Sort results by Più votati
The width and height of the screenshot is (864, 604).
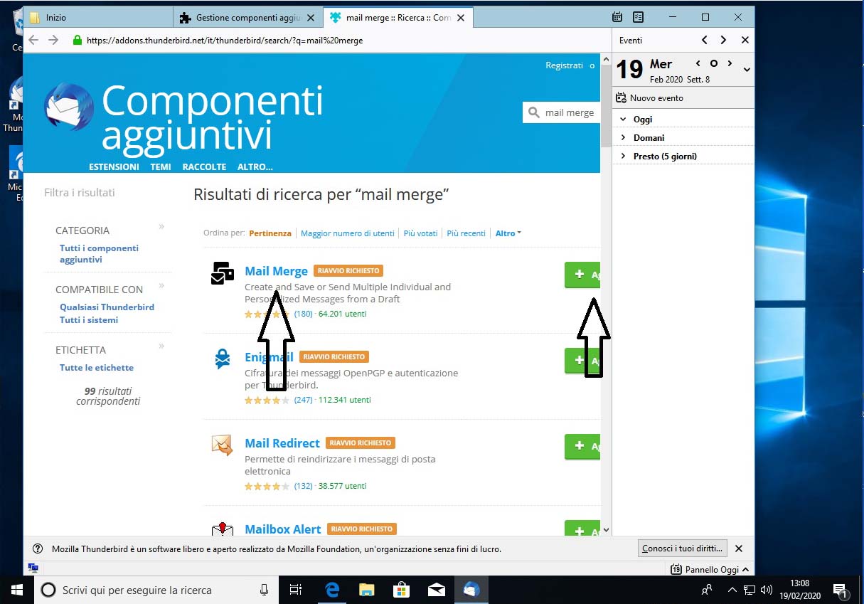pos(420,233)
